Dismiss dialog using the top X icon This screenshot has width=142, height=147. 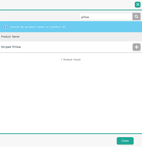pyautogui.click(x=138, y=5)
